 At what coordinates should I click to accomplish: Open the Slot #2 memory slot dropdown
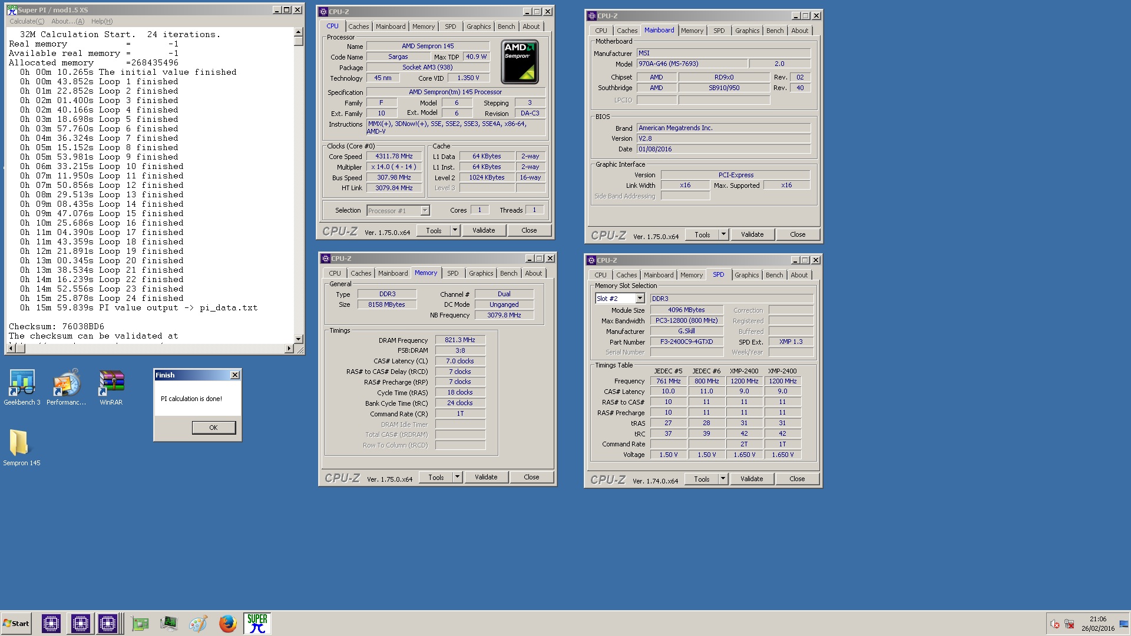(640, 299)
